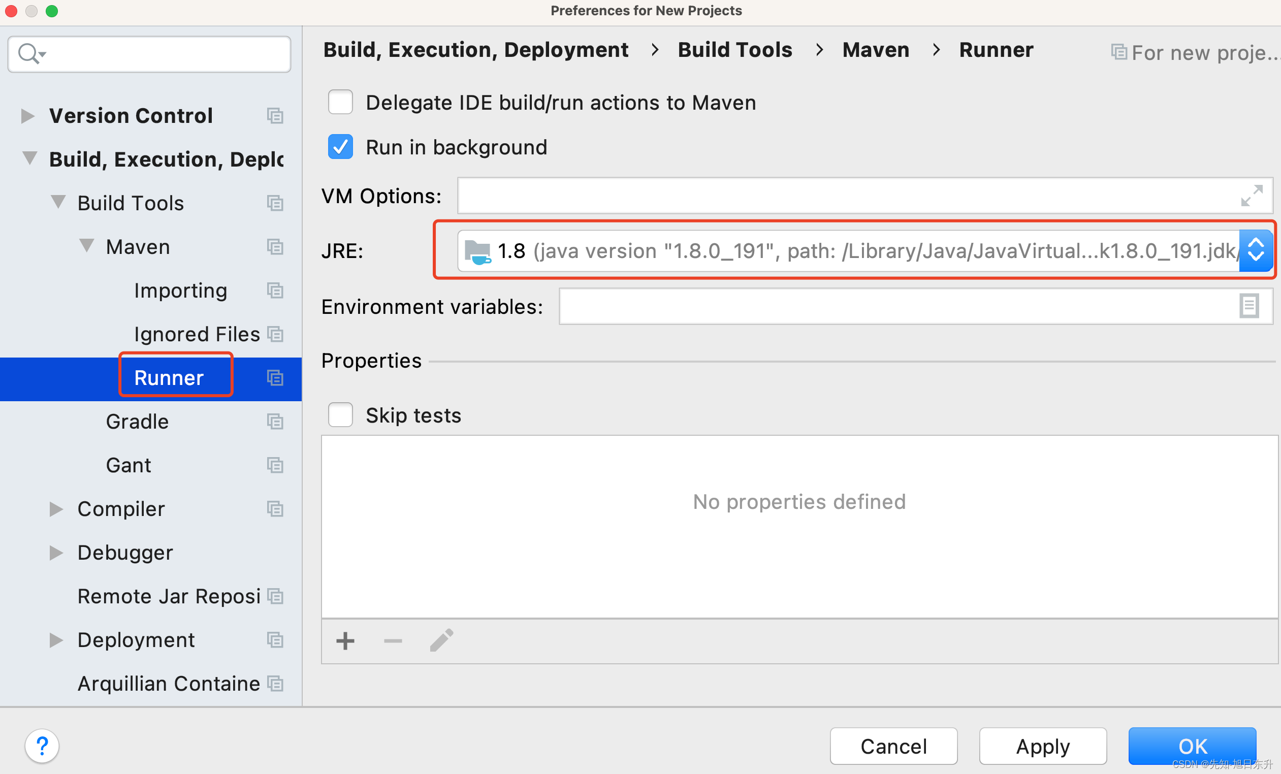Click Maven in the breadcrumb path
The width and height of the screenshot is (1281, 774).
tap(876, 49)
